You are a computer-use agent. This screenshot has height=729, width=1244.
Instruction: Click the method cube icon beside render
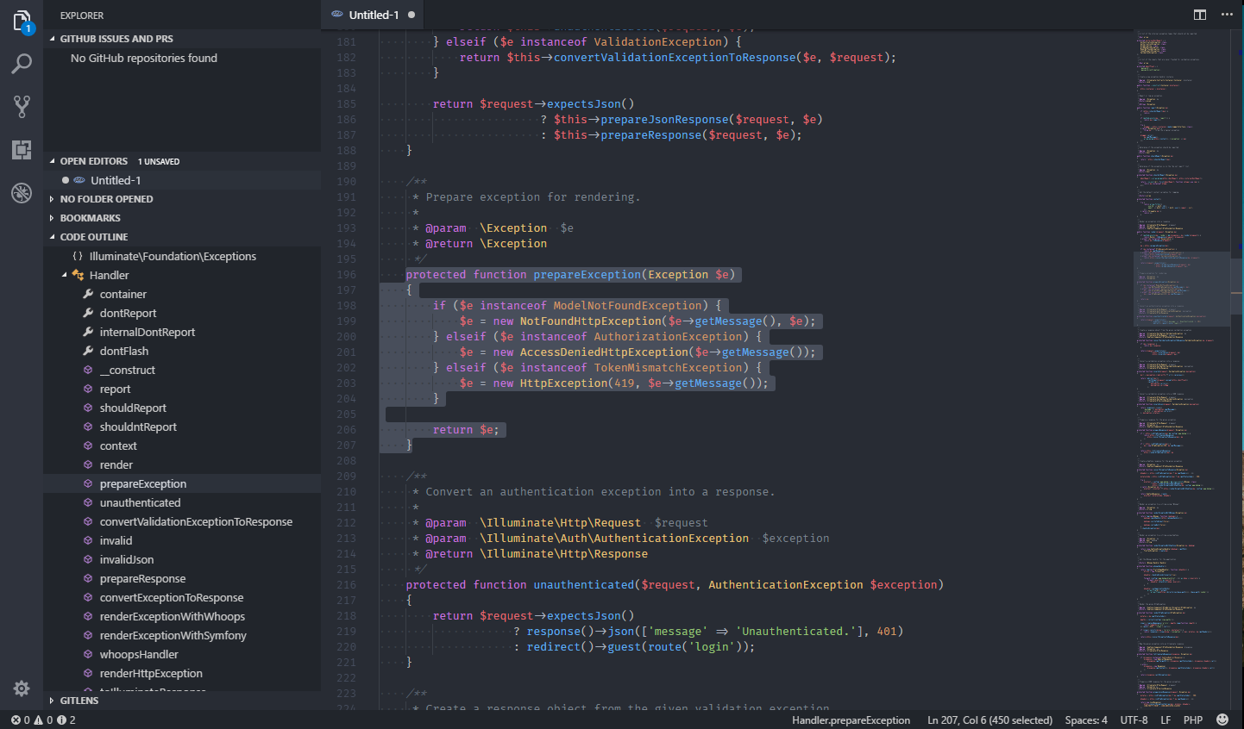(88, 464)
